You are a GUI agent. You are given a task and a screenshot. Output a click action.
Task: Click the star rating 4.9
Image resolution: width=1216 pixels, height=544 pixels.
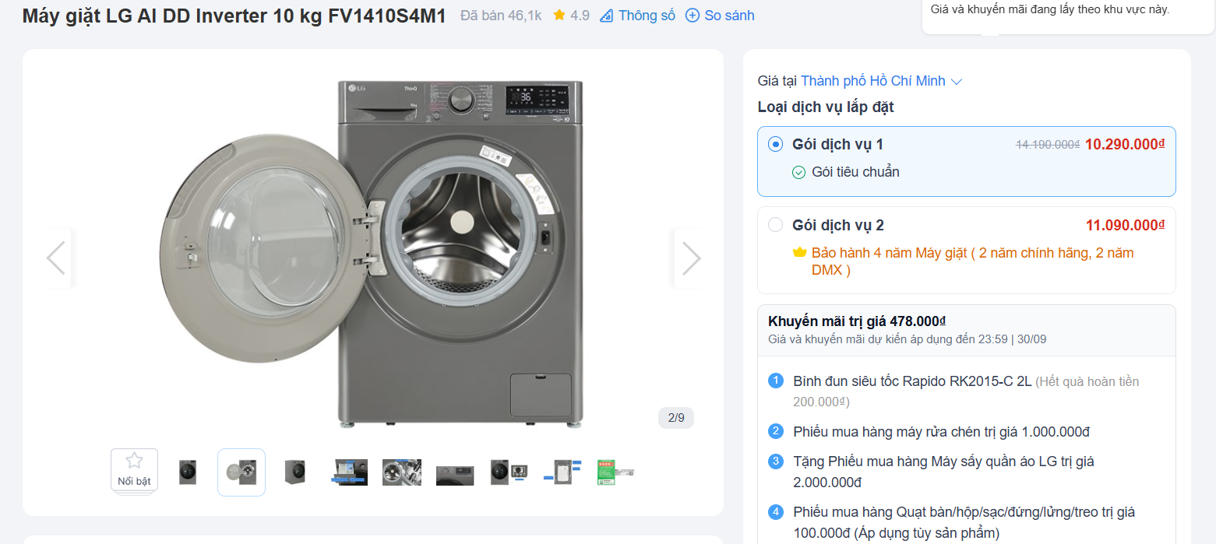571,16
